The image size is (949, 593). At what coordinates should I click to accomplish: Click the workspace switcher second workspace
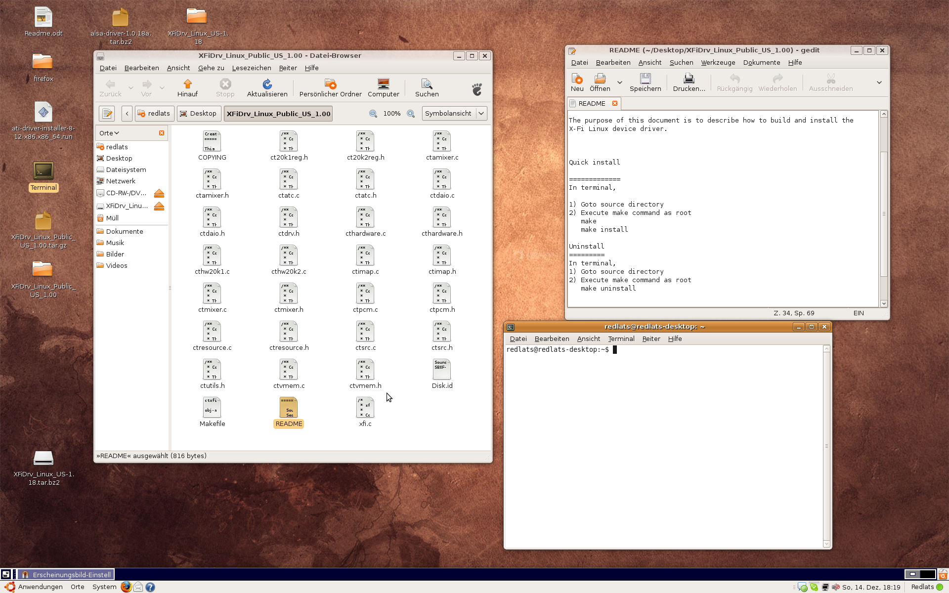[928, 574]
